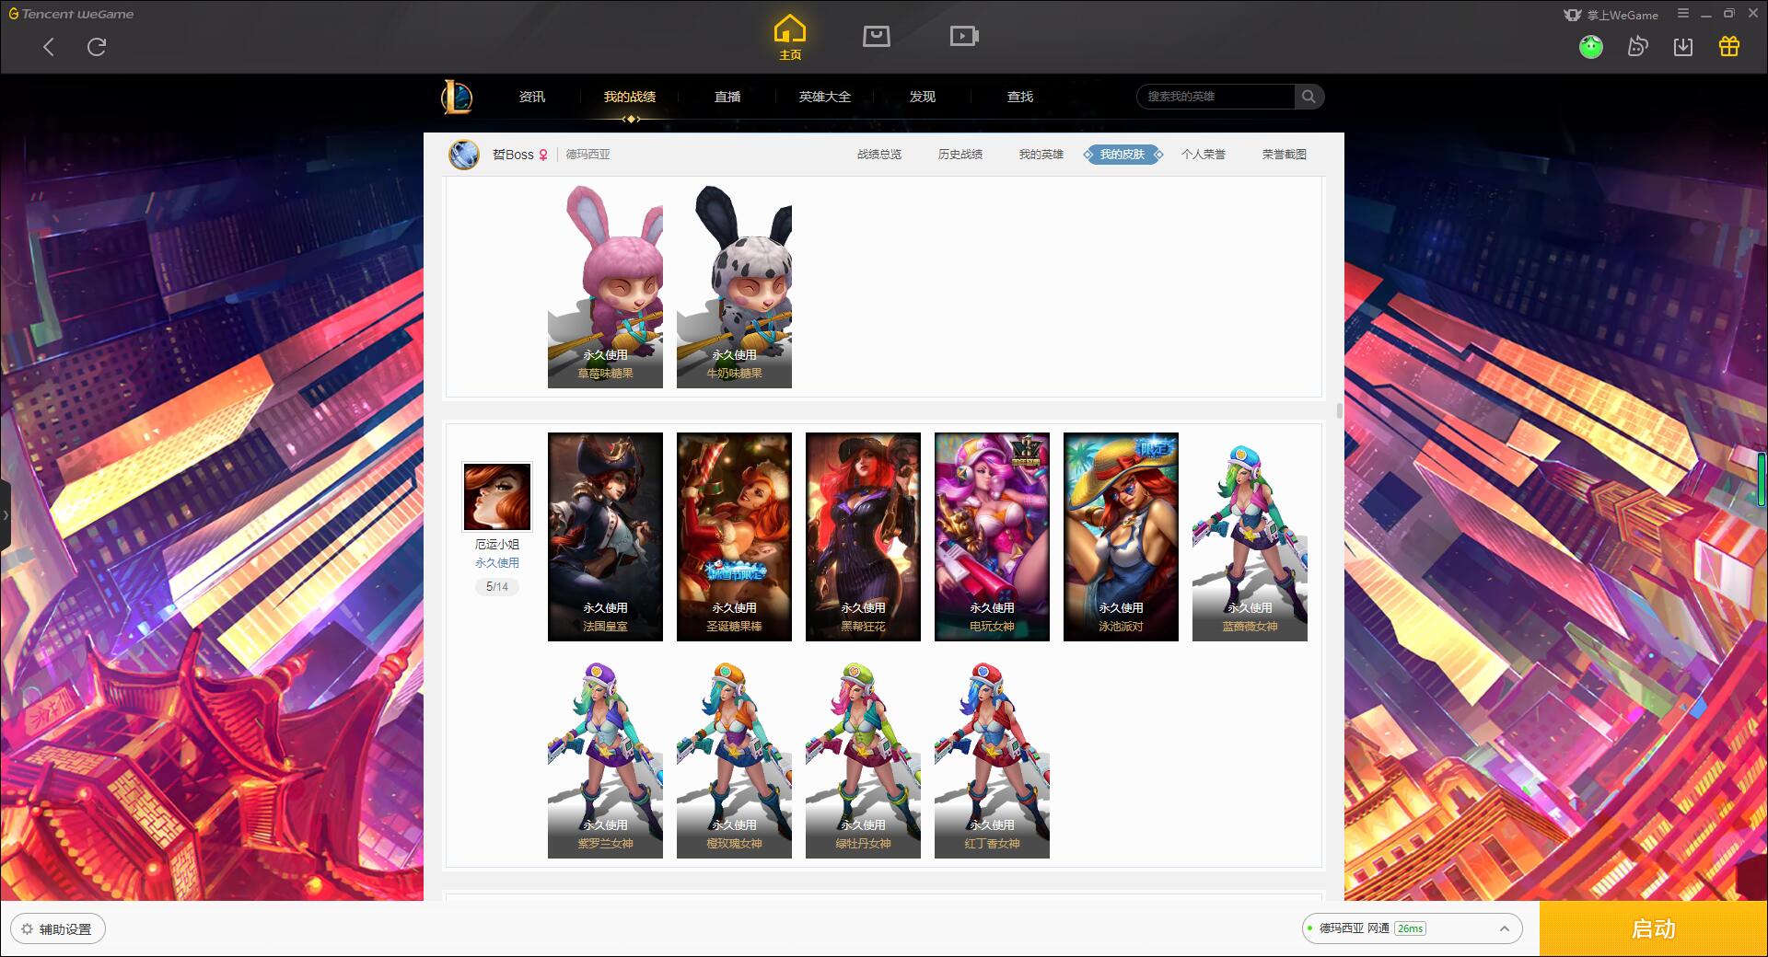Open the hamburger menu icon in title bar
The image size is (1768, 957).
coord(1683,14)
